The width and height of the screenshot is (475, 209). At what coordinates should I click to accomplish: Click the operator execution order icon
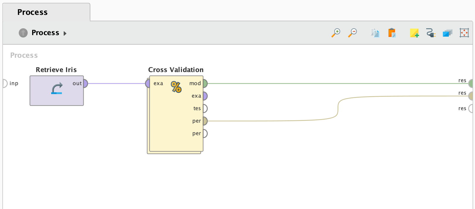click(447, 33)
